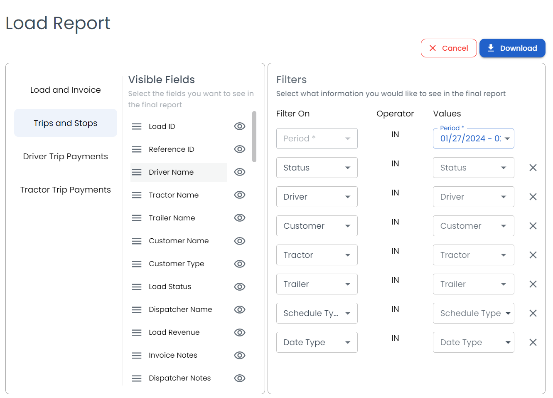The width and height of the screenshot is (553, 398).
Task: Click the drag handle beside Driver Name
Action: pyautogui.click(x=136, y=172)
